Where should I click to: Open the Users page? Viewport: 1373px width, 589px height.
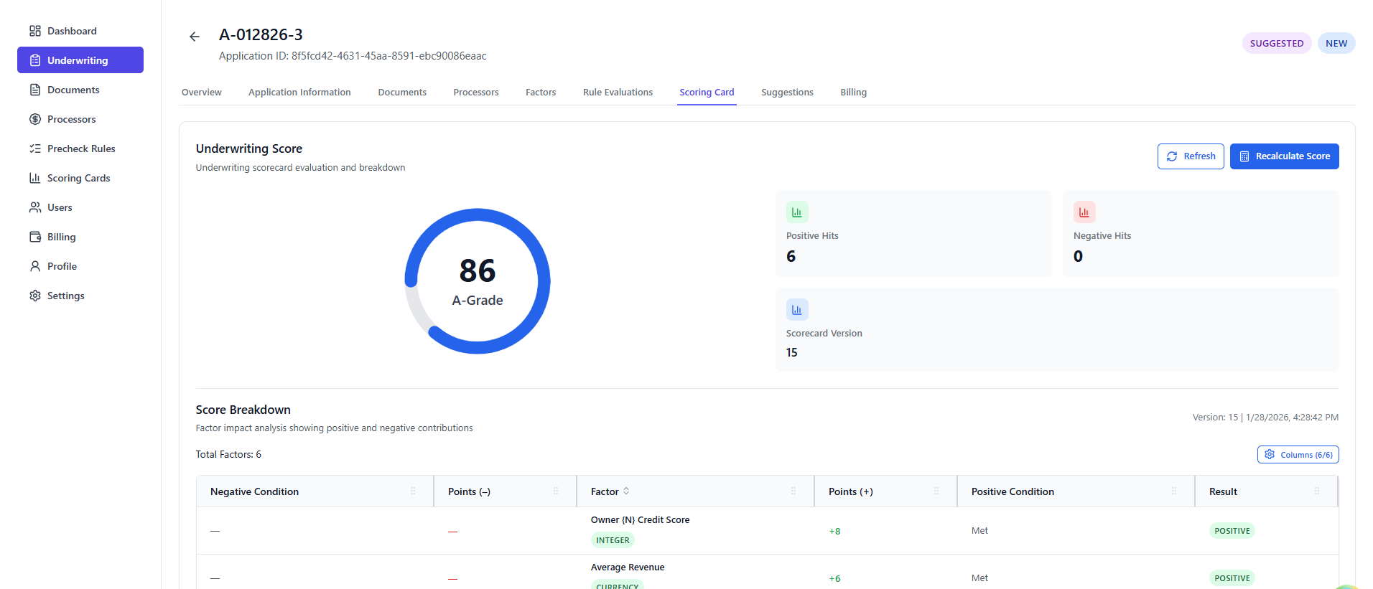(x=80, y=207)
